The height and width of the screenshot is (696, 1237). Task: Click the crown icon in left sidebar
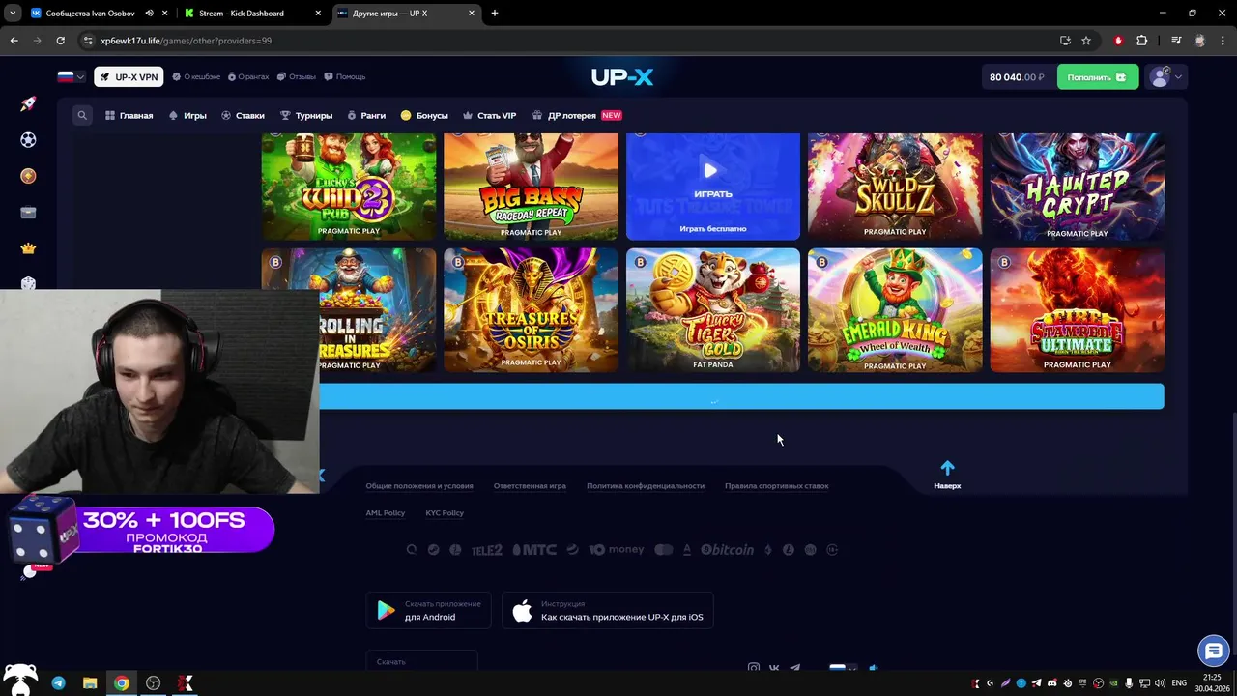[x=28, y=248]
